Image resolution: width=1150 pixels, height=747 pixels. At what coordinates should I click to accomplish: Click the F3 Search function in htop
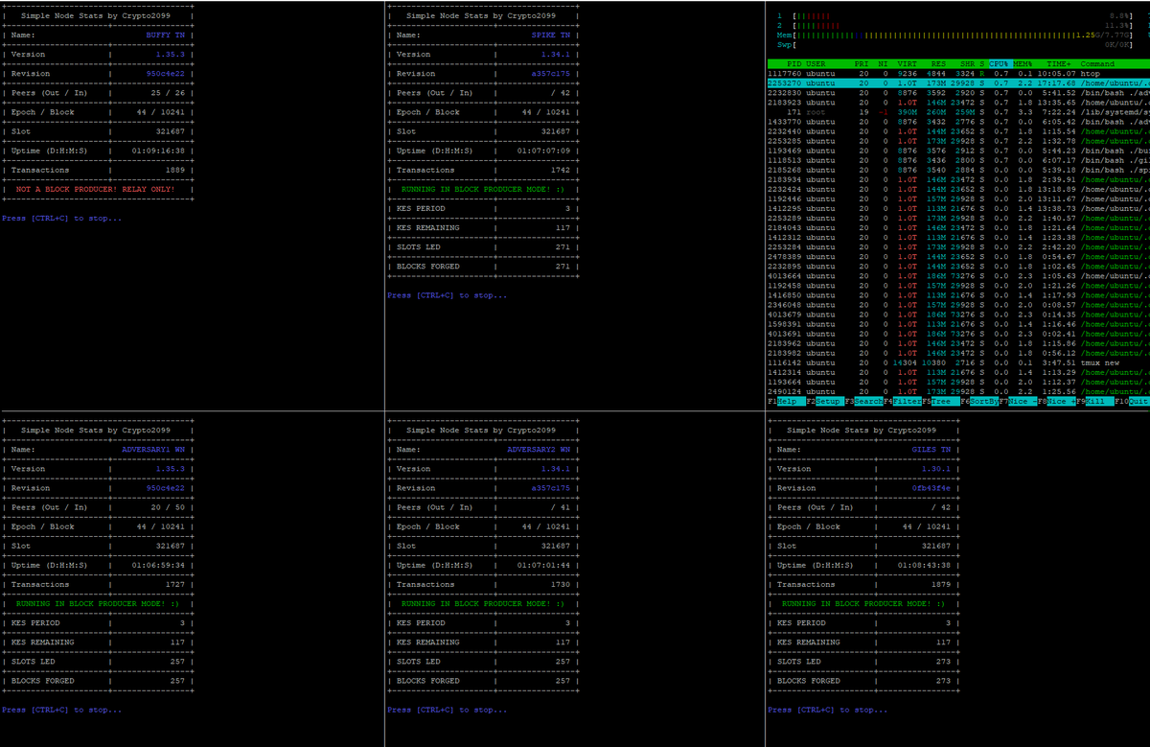(x=864, y=401)
